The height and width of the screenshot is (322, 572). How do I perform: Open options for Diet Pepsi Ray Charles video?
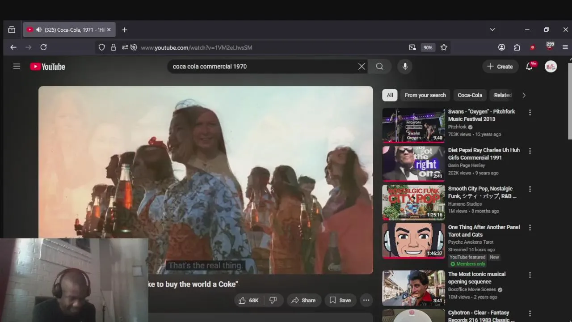click(530, 151)
